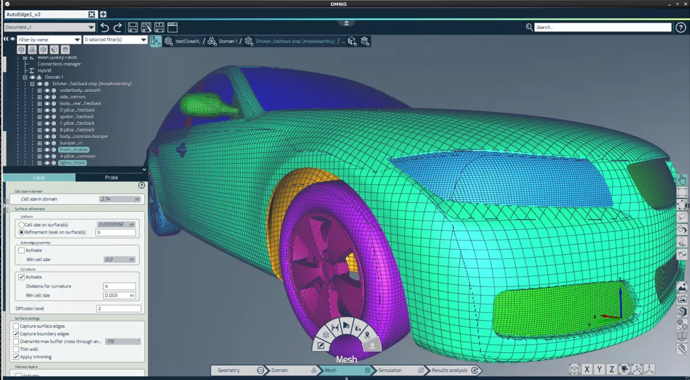This screenshot has height=380, width=690.
Task: Click the Undo arrow icon
Action: click(x=105, y=27)
